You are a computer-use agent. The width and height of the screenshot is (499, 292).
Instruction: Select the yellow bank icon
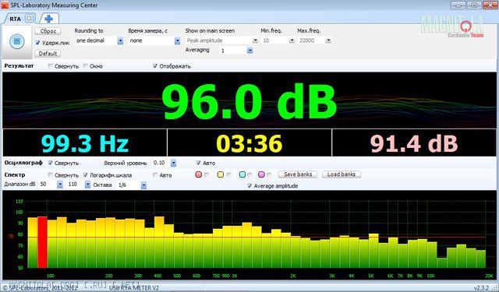[x=220, y=174]
